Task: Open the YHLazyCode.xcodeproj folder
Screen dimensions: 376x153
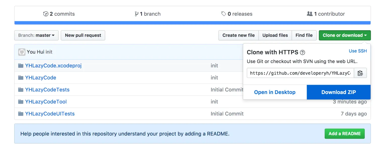Action: point(53,66)
